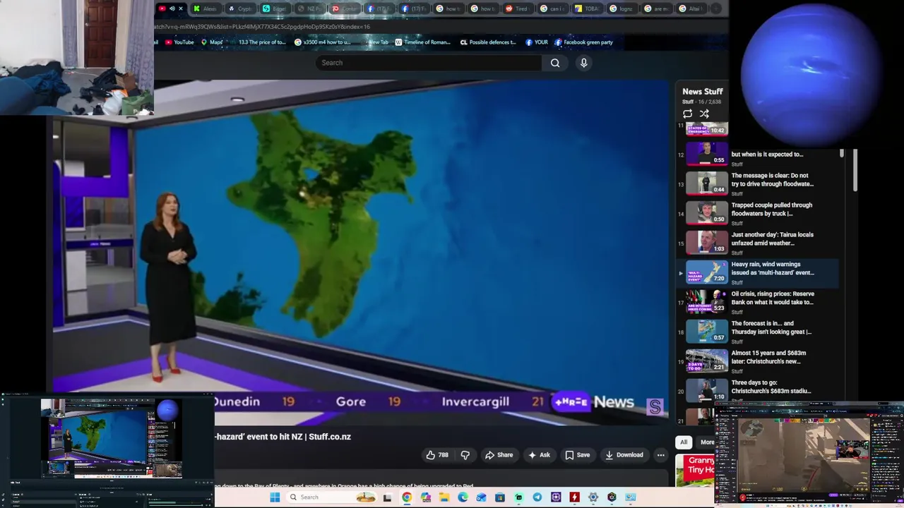The image size is (904, 508).
Task: Open the Ask AI button
Action: coord(538,455)
